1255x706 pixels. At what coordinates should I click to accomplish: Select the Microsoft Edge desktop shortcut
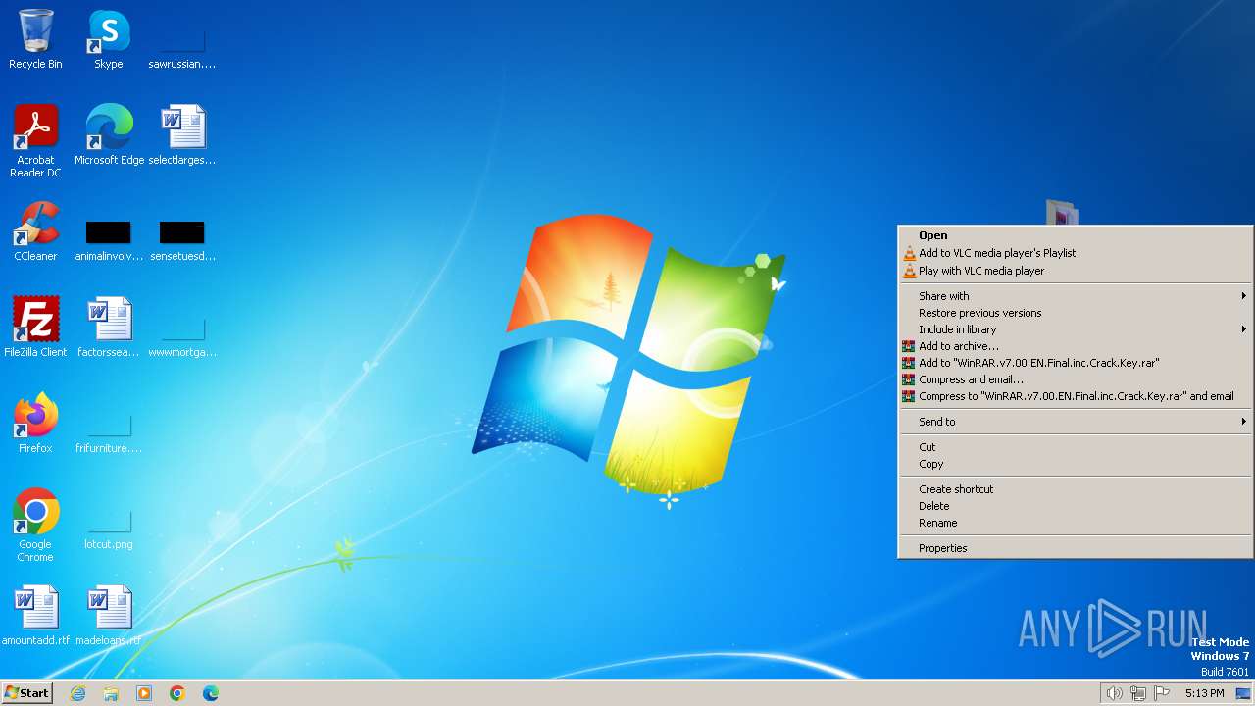(x=109, y=135)
